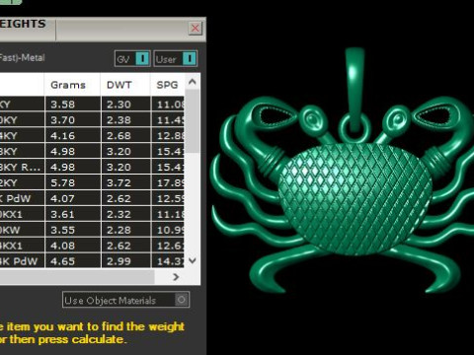Select the 3.70 grams cell
The width and height of the screenshot is (474, 355).
72,120
